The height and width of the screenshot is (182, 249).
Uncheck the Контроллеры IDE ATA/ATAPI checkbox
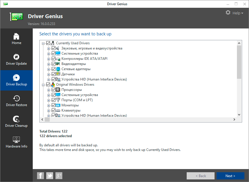53,59
